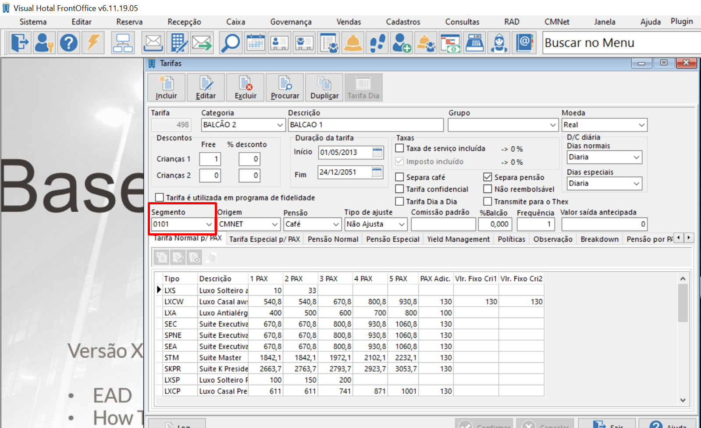
Task: Click the Imposto incluído checkbox
Action: pyautogui.click(x=400, y=161)
